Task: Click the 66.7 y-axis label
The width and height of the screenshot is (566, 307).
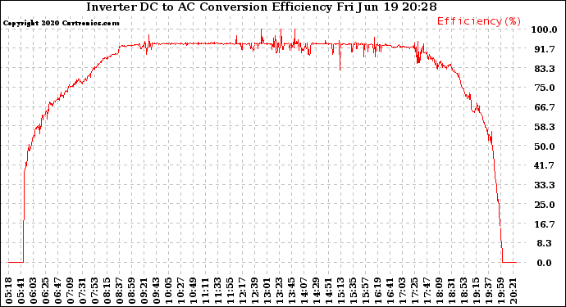Action: 545,108
